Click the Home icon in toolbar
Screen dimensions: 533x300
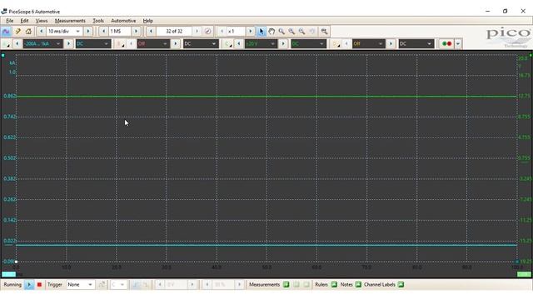pyautogui.click(x=28, y=32)
